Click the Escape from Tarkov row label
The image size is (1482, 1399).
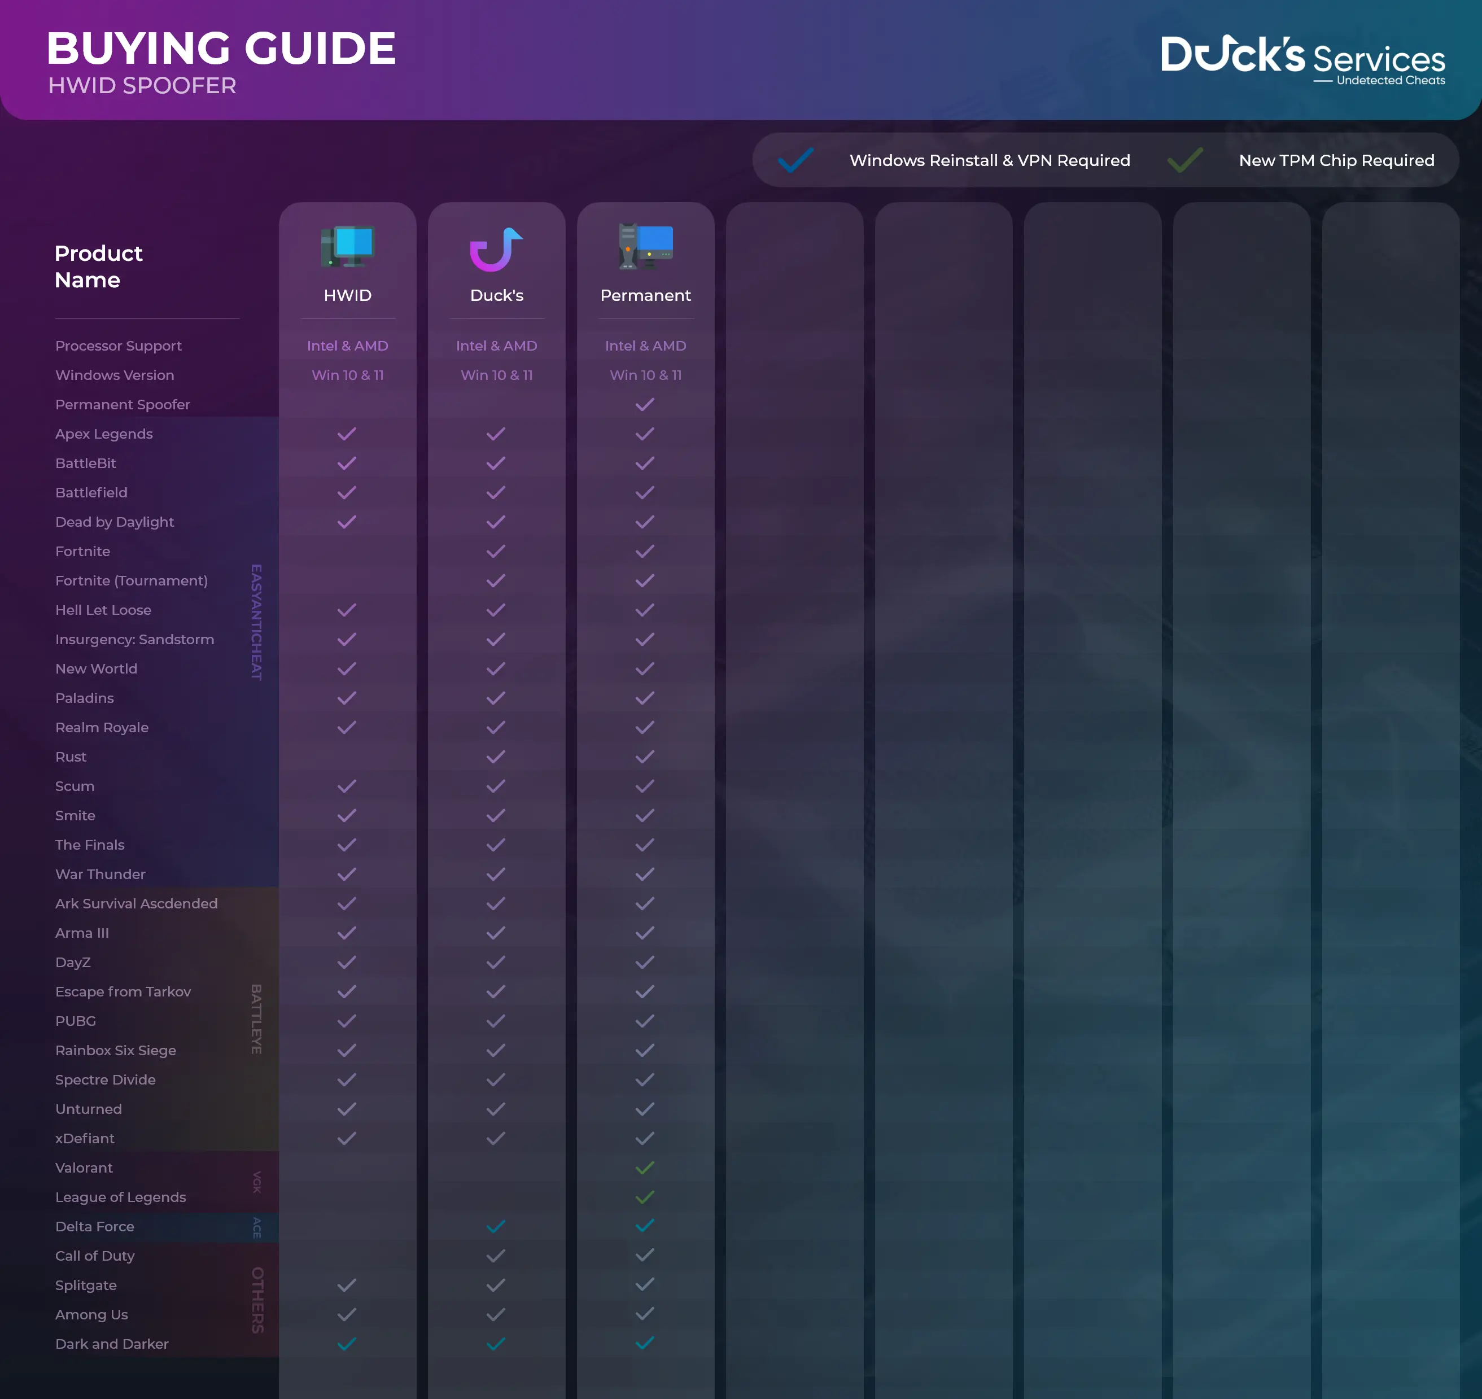click(123, 992)
